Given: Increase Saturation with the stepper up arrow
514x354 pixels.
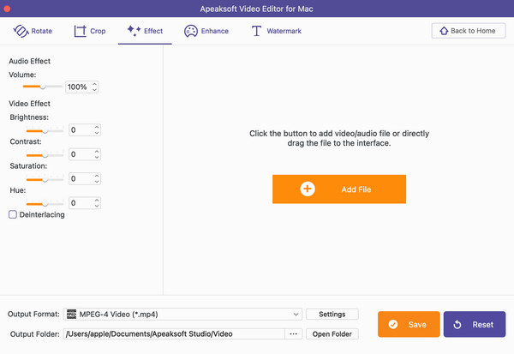Looking at the screenshot, I should pos(97,176).
